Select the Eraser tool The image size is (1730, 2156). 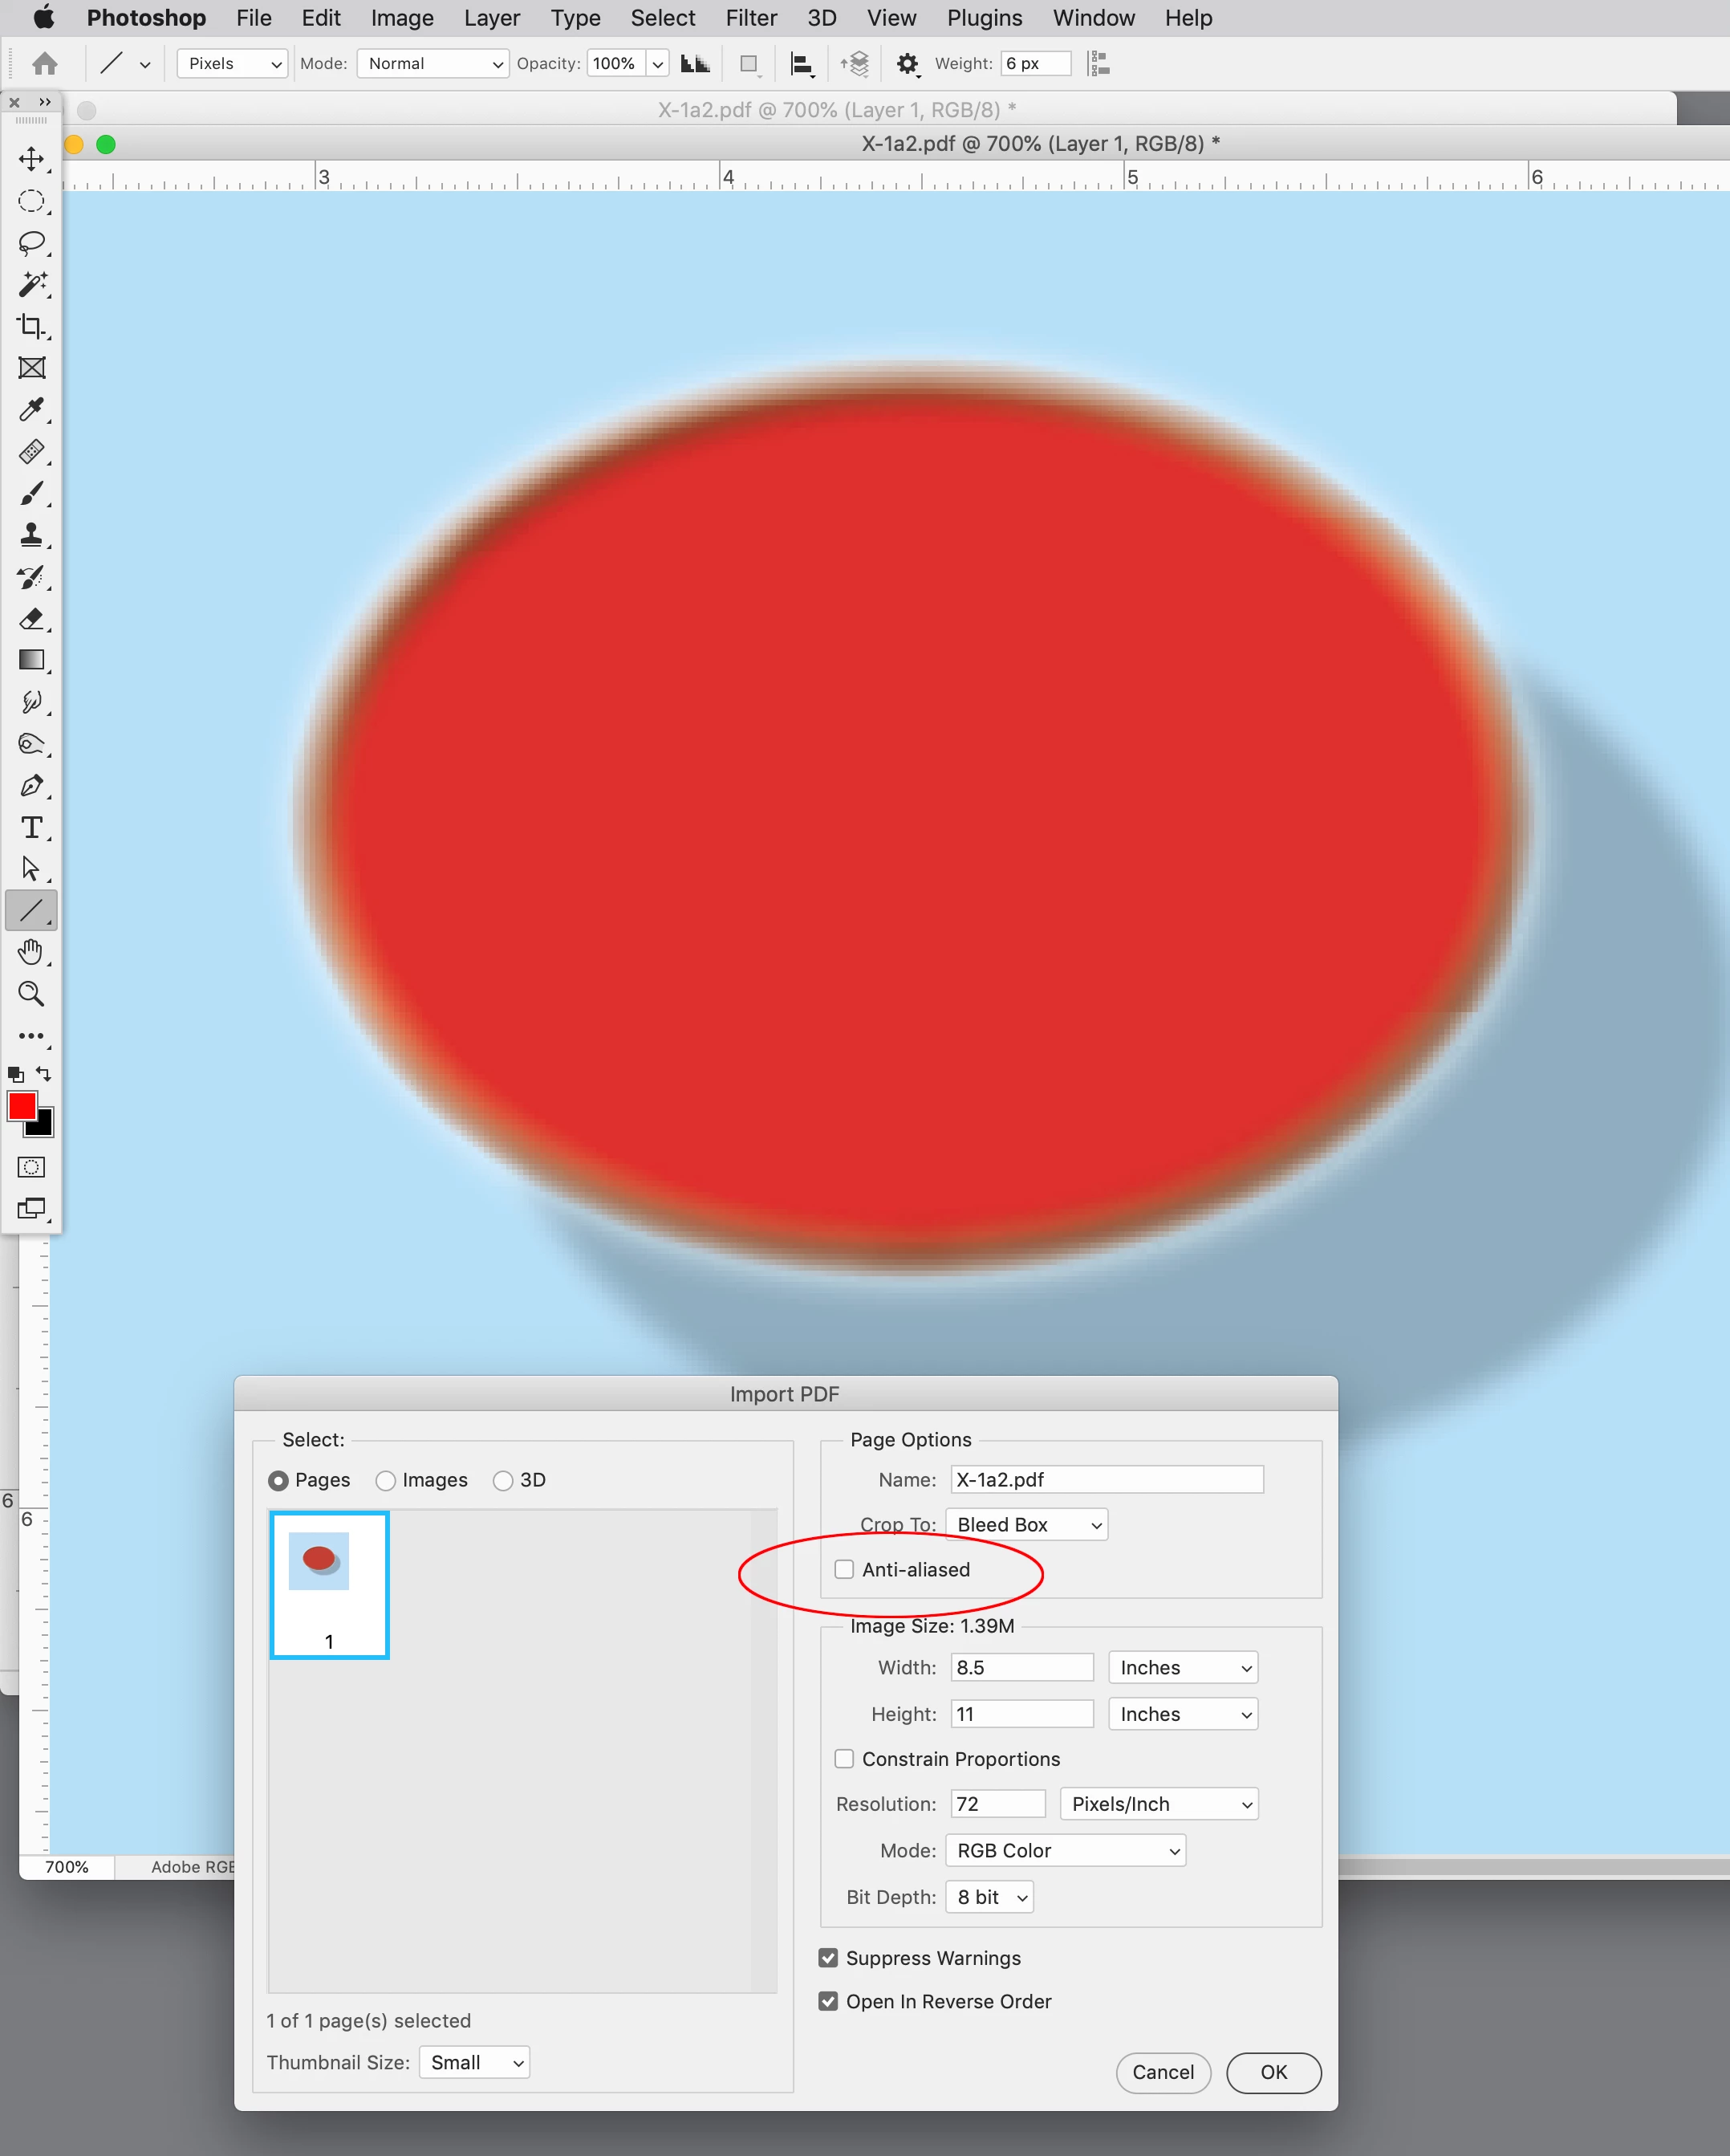click(x=31, y=619)
